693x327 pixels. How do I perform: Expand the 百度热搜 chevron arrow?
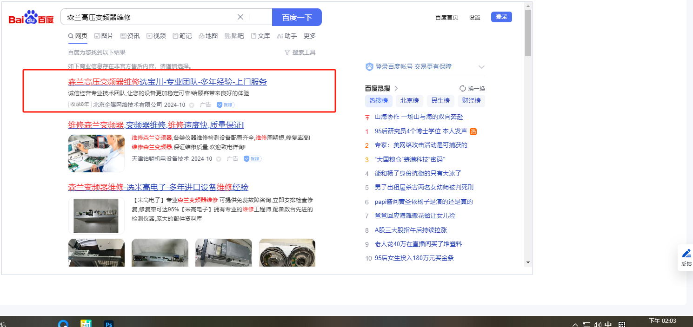396,88
